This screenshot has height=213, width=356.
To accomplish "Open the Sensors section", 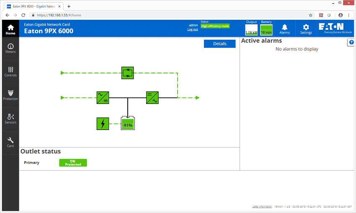I will click(x=10, y=119).
